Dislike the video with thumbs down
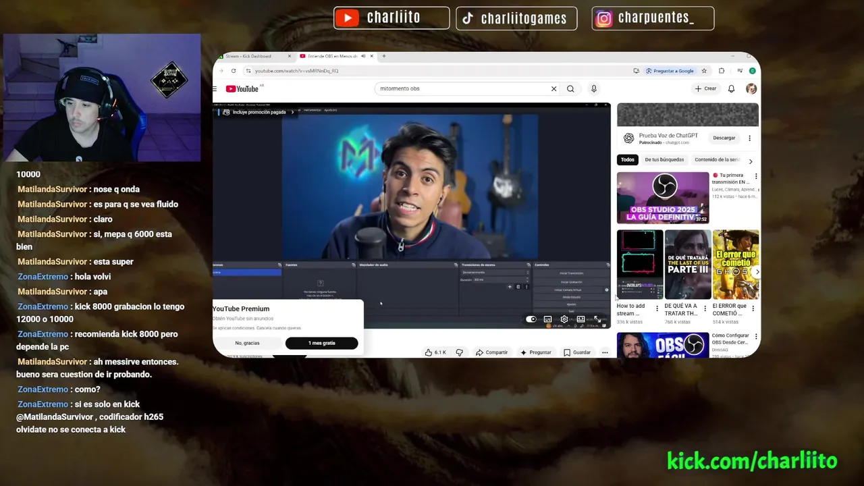Screen dimensions: 864x486 coord(459,352)
